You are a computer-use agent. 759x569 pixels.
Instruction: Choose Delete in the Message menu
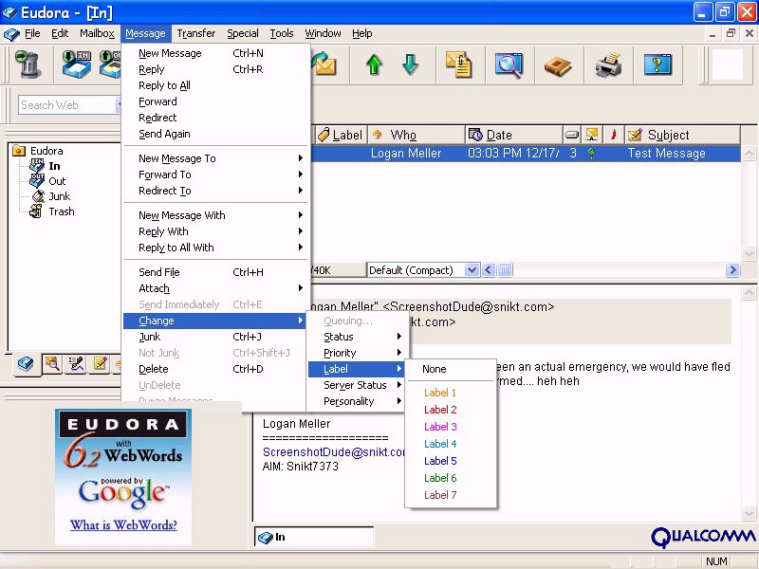click(x=215, y=369)
